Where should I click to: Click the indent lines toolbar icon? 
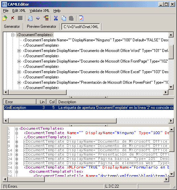46,18
